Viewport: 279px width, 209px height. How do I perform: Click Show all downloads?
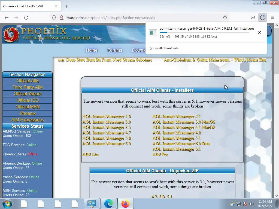[x=164, y=48]
